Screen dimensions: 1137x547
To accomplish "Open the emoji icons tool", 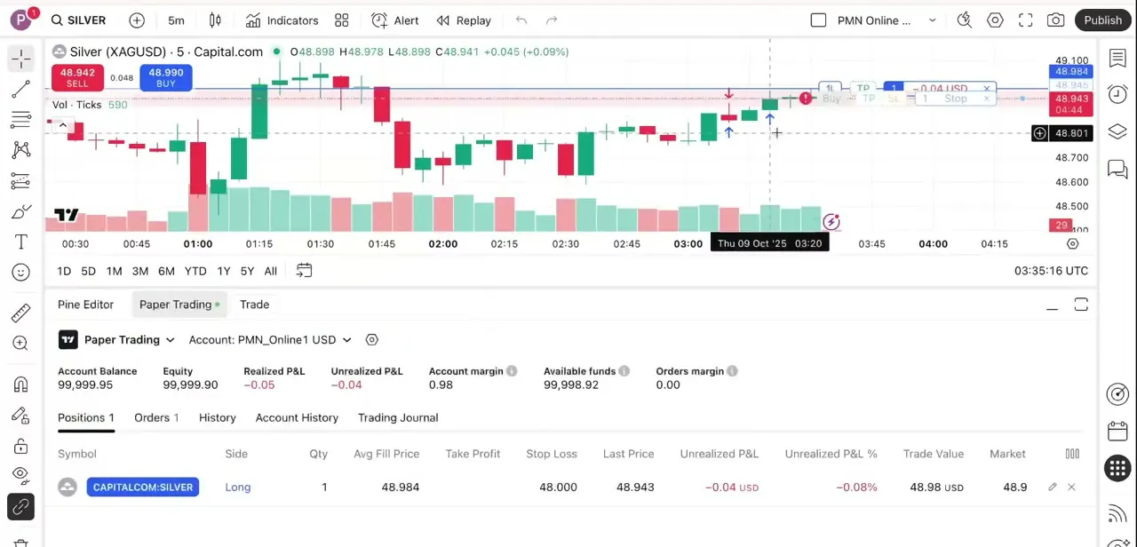I will point(21,273).
